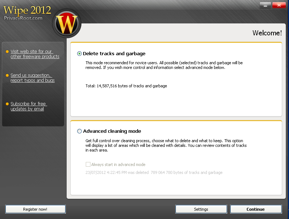Click Total: 14,587,516 bytes text

pos(126,86)
